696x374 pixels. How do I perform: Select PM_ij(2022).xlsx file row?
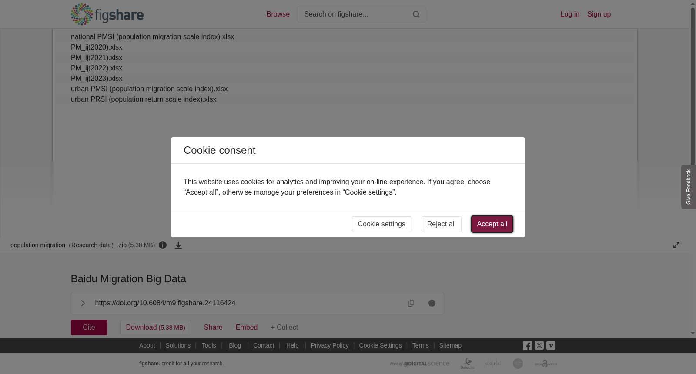(345, 68)
